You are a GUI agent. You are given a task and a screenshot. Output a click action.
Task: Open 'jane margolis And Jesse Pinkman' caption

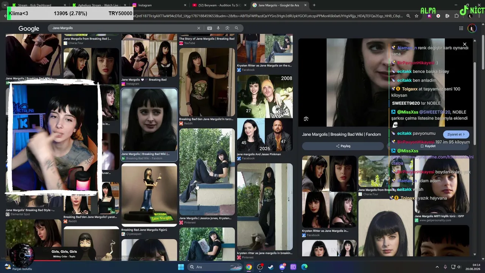(x=259, y=154)
